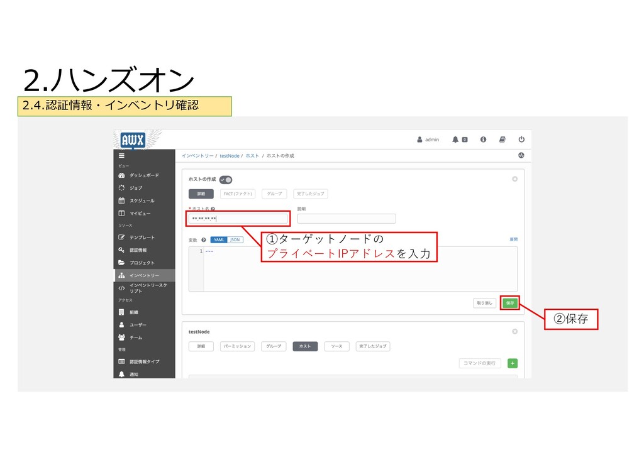This screenshot has height=455, width=644.
Task: Click the power logout icon
Action: tap(521, 140)
